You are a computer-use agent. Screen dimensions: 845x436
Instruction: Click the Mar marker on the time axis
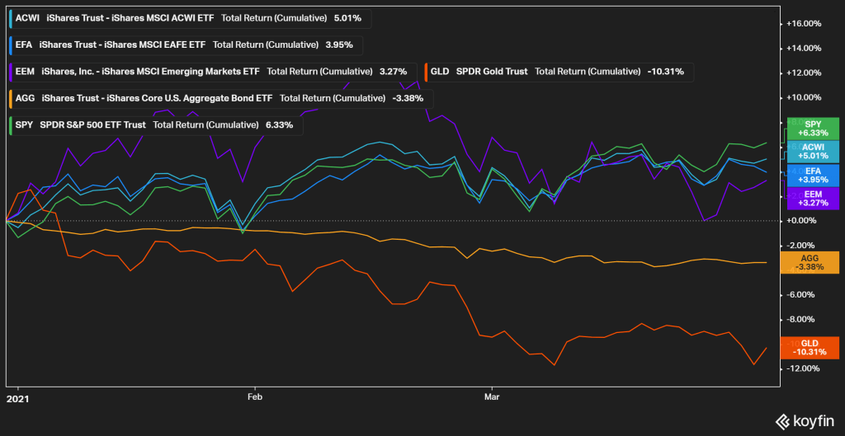[x=492, y=396]
